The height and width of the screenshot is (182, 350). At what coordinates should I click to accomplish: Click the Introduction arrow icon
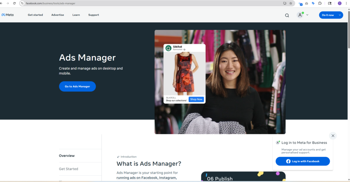[118, 157]
